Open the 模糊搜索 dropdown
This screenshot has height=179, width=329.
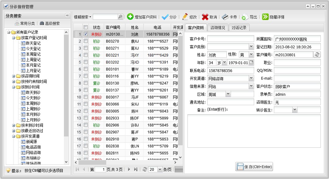point(82,17)
